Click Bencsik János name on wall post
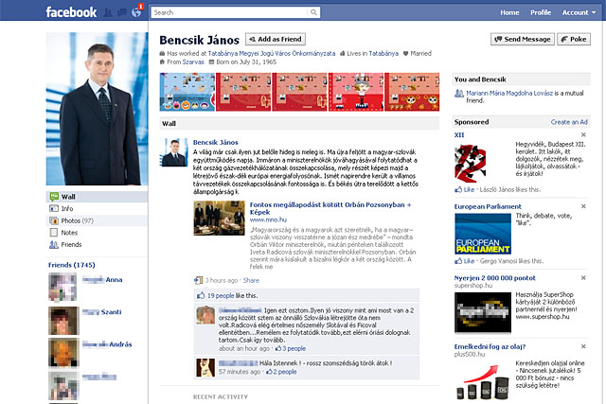 click(x=216, y=142)
